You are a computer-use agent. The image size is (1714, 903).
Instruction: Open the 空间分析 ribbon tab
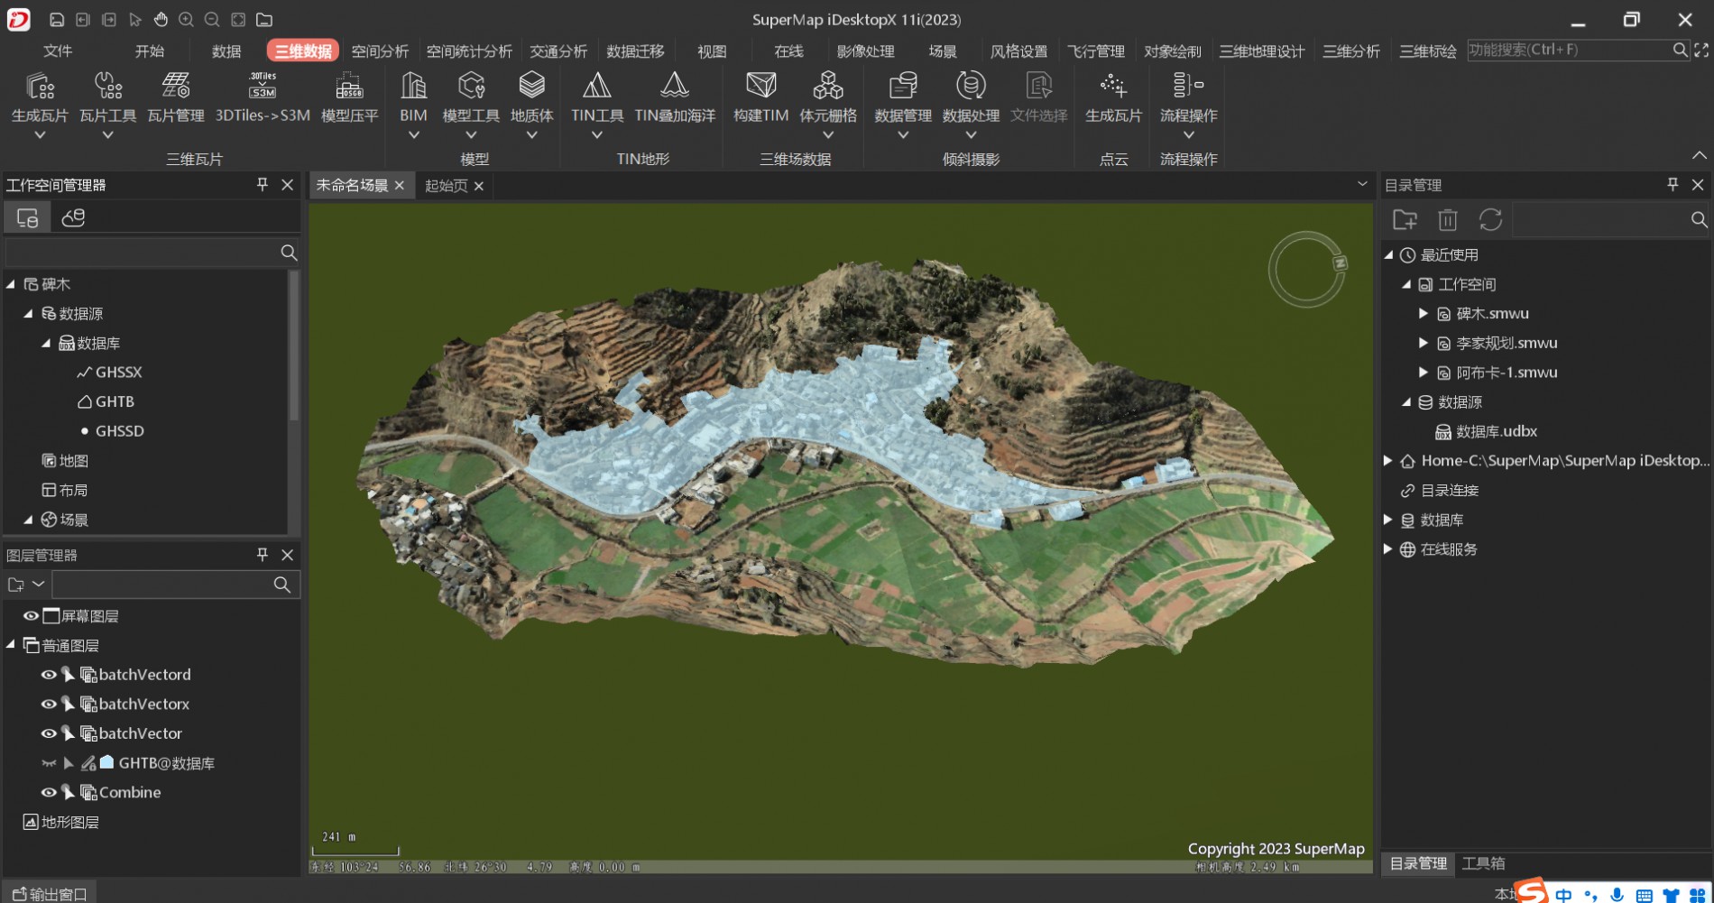click(380, 51)
